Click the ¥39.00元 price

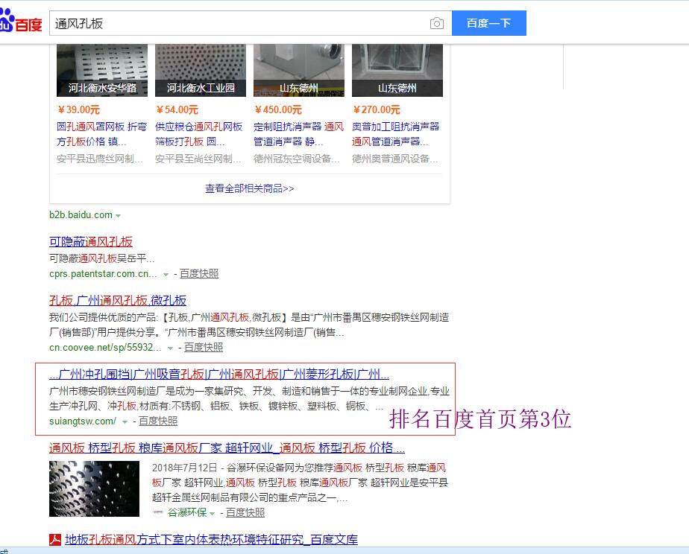pyautogui.click(x=78, y=109)
